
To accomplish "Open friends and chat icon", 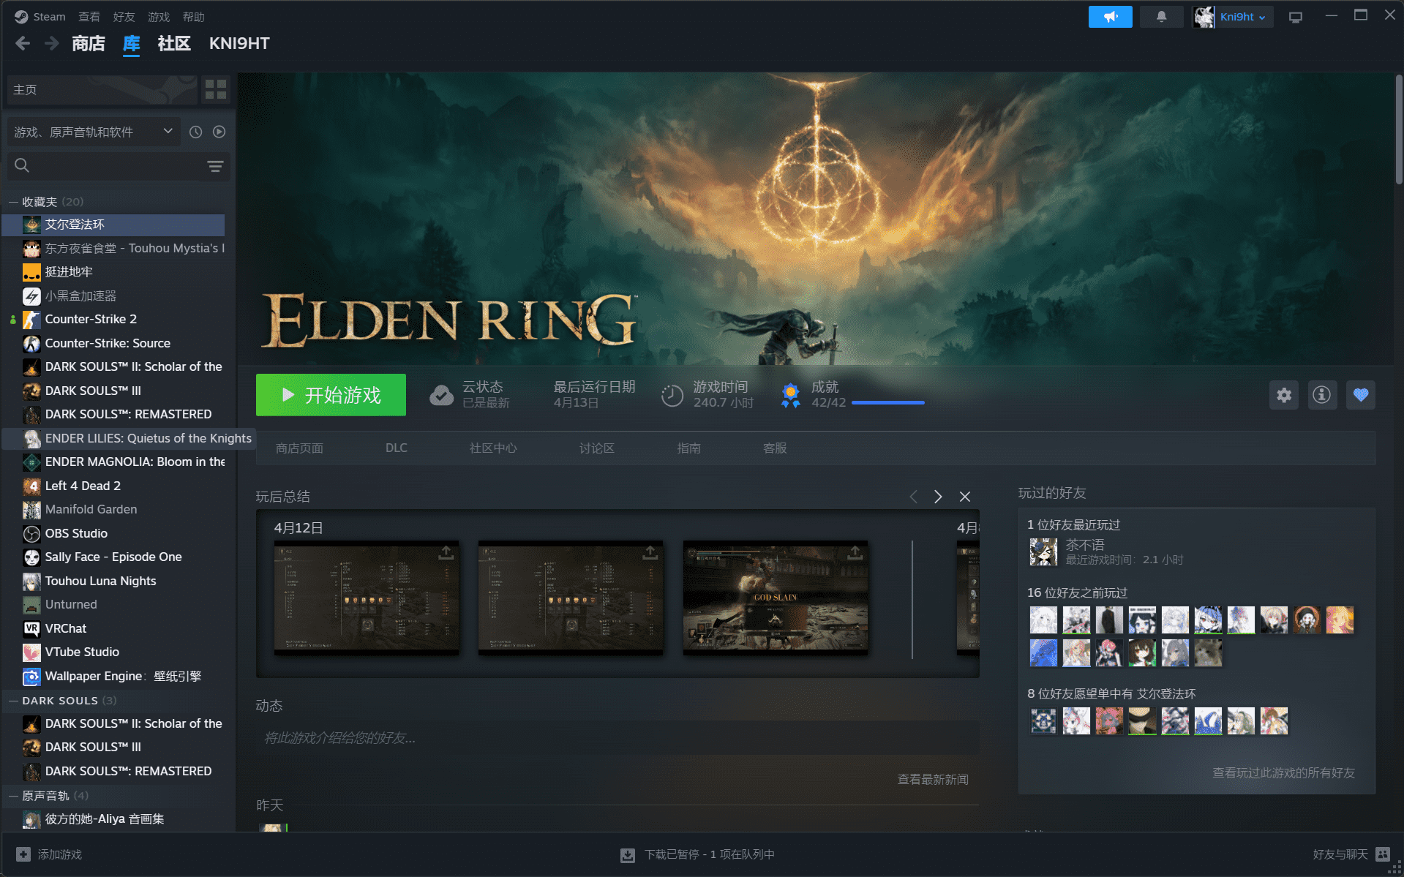I will (1383, 854).
